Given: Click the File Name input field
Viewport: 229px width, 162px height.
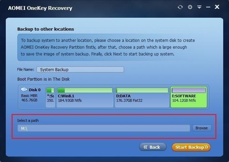Looking at the screenshot, I should 80,69.
